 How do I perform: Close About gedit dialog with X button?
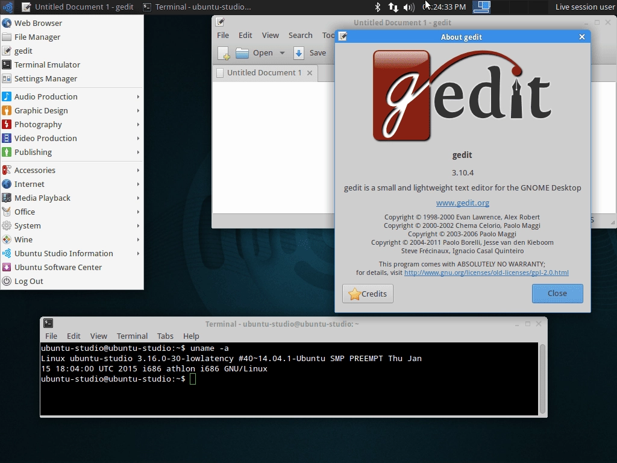click(582, 37)
